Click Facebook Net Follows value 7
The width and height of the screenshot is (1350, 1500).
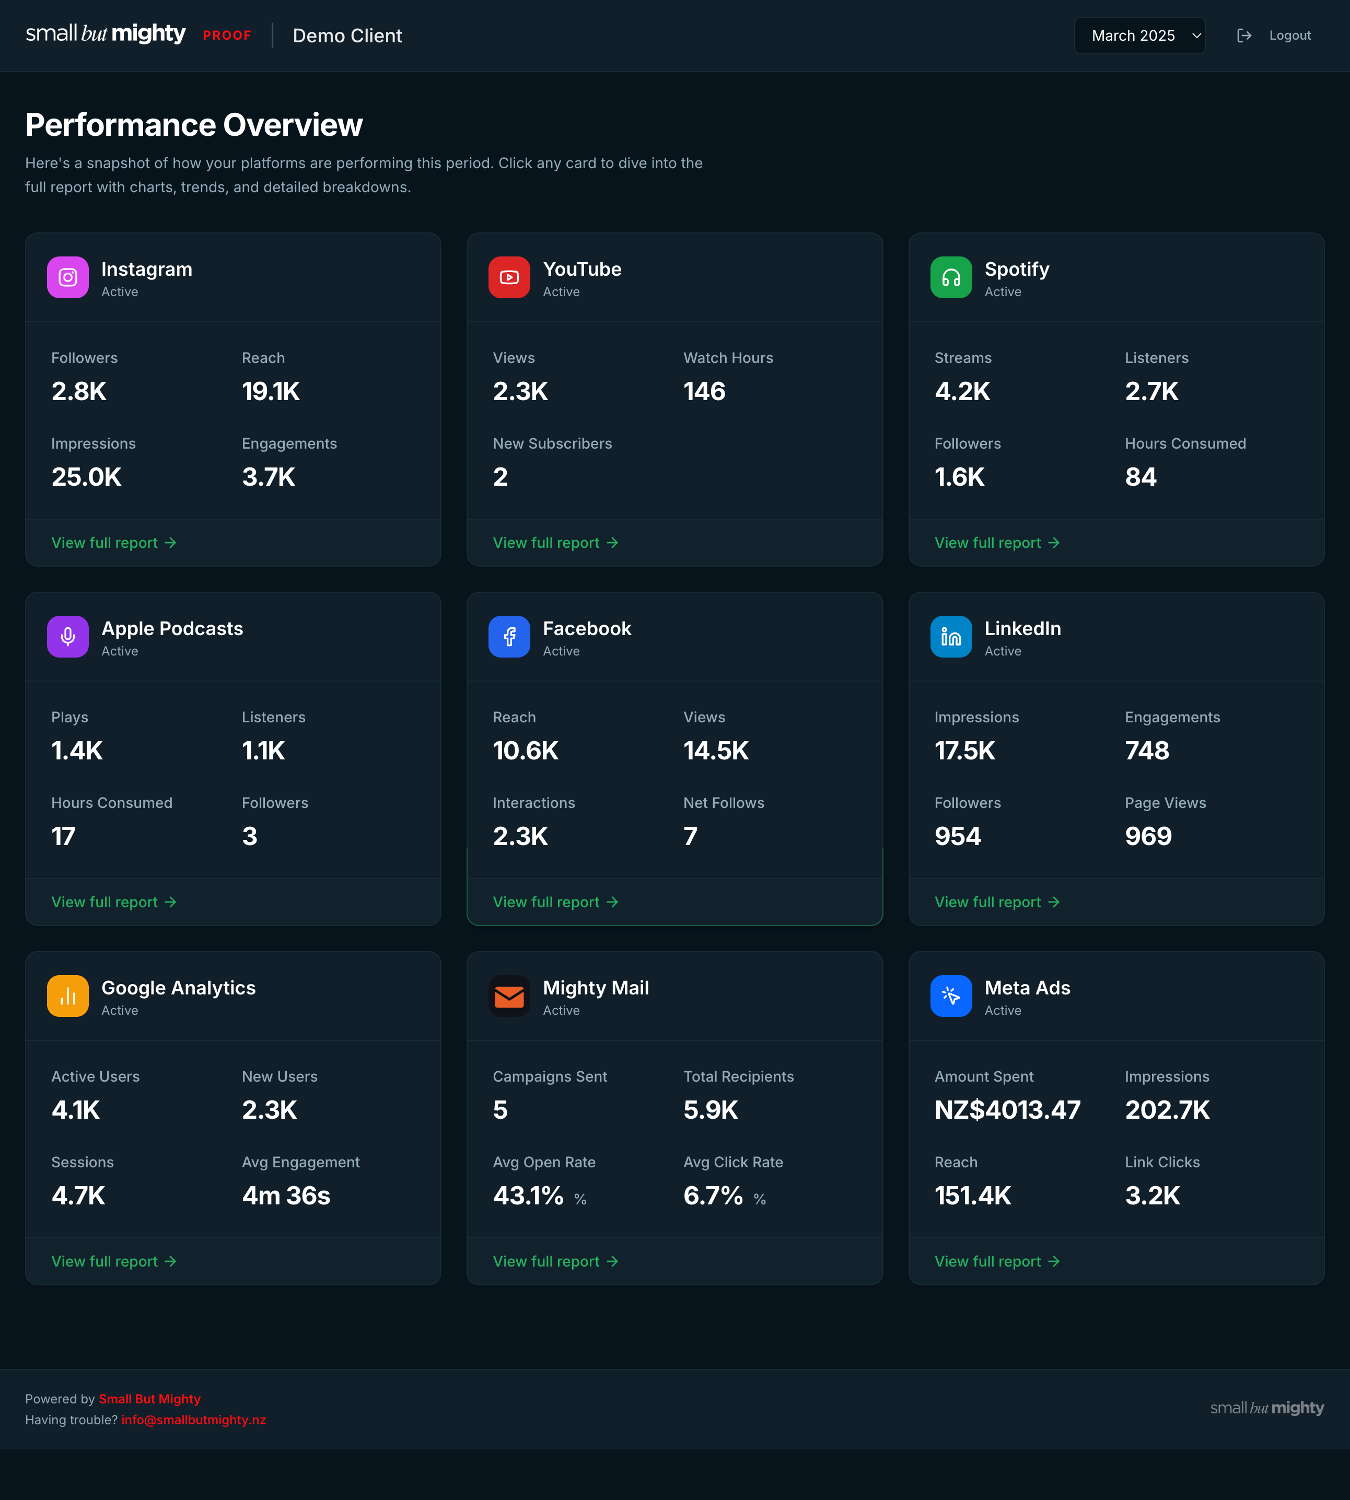690,836
